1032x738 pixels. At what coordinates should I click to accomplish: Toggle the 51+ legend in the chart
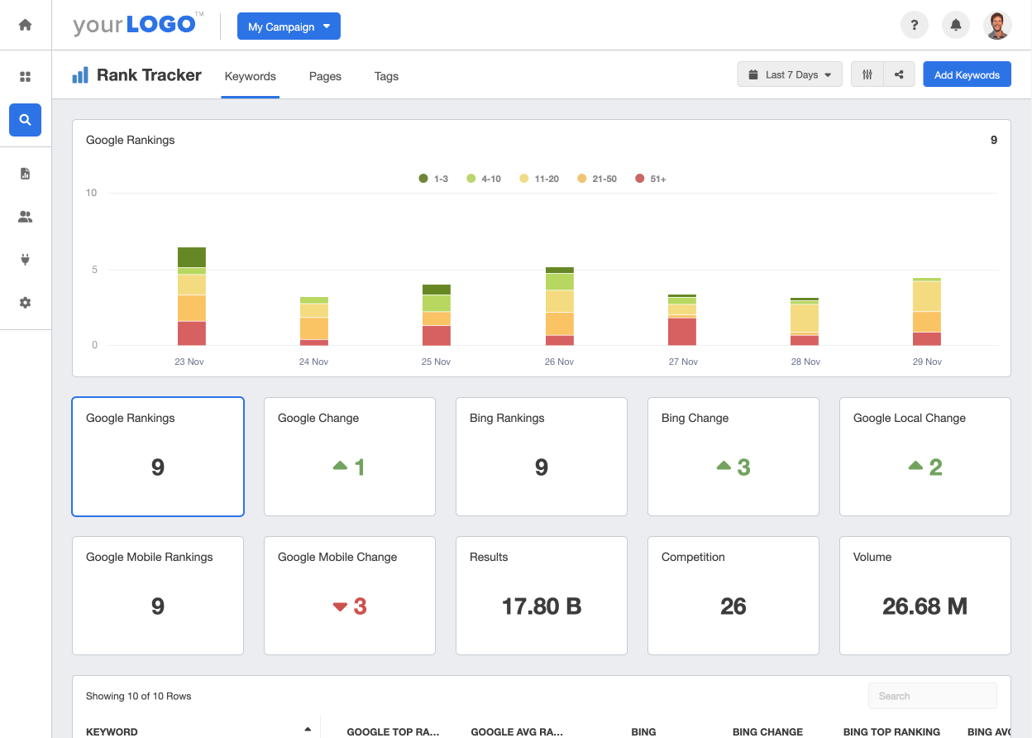tap(651, 178)
